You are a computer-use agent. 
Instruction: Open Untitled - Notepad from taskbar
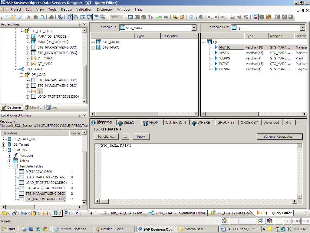[73, 229]
